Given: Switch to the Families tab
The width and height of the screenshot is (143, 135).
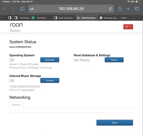Looking at the screenshot, I should coord(42,18).
